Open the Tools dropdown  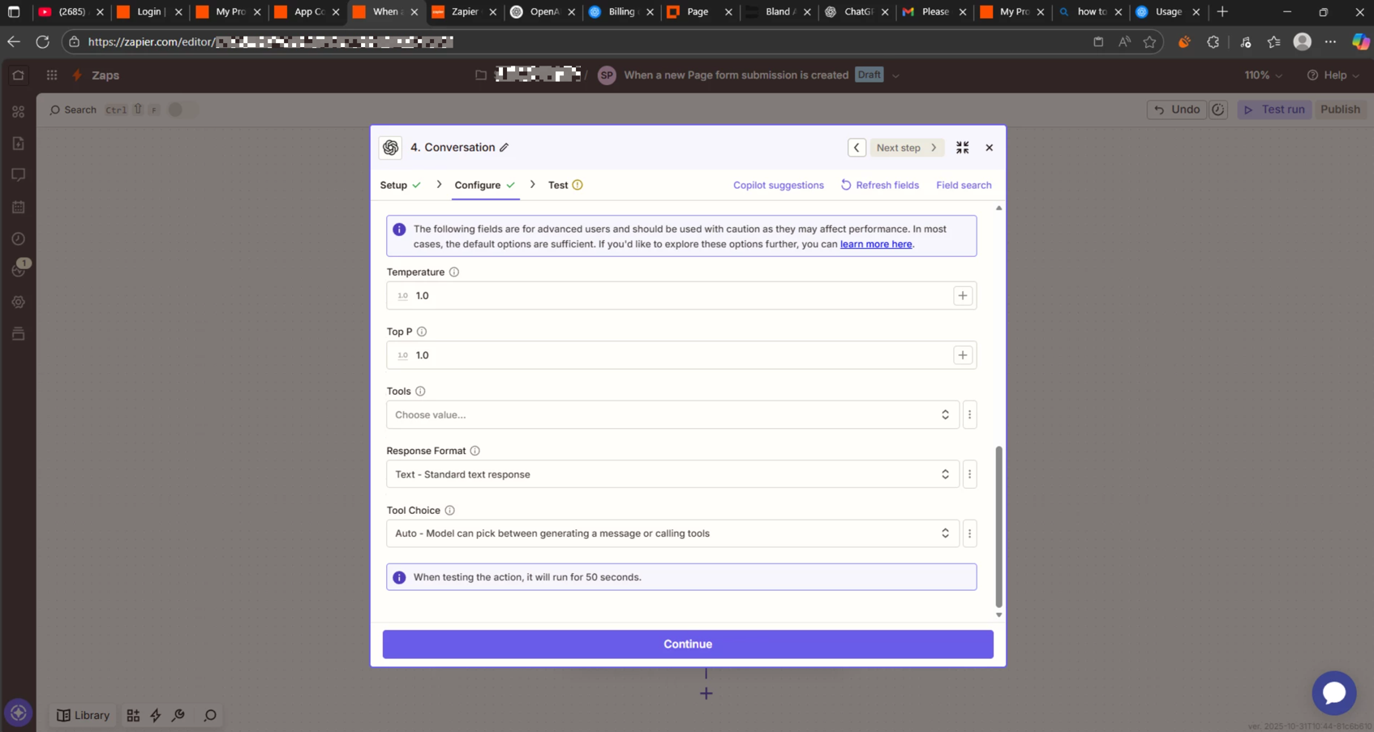pyautogui.click(x=672, y=415)
